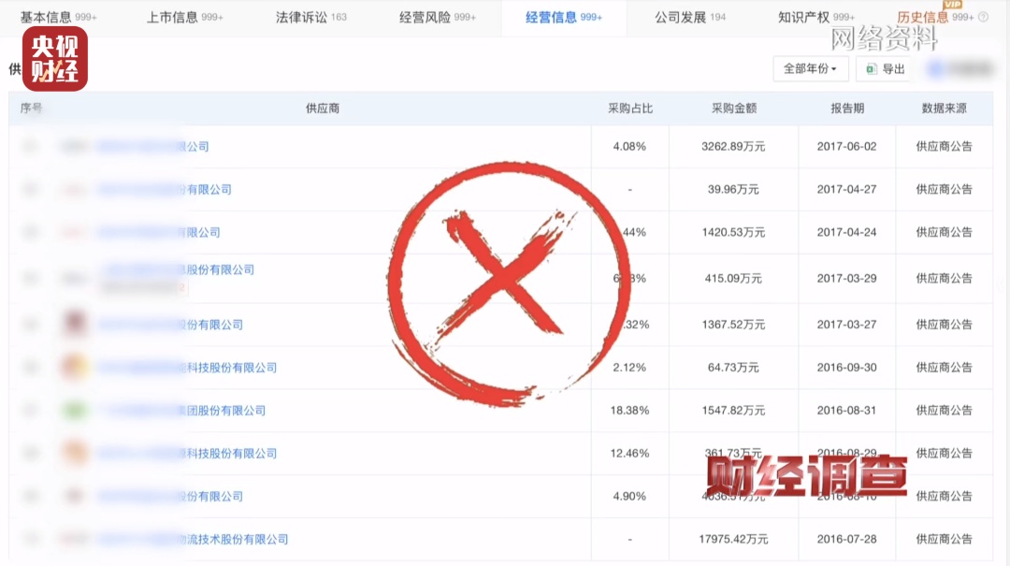Click the VIP badge on the 历史信息 tab
This screenshot has height=566, width=1010.
coord(951,4)
